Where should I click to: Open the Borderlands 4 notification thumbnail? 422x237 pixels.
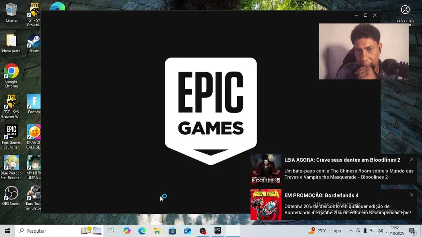click(266, 204)
